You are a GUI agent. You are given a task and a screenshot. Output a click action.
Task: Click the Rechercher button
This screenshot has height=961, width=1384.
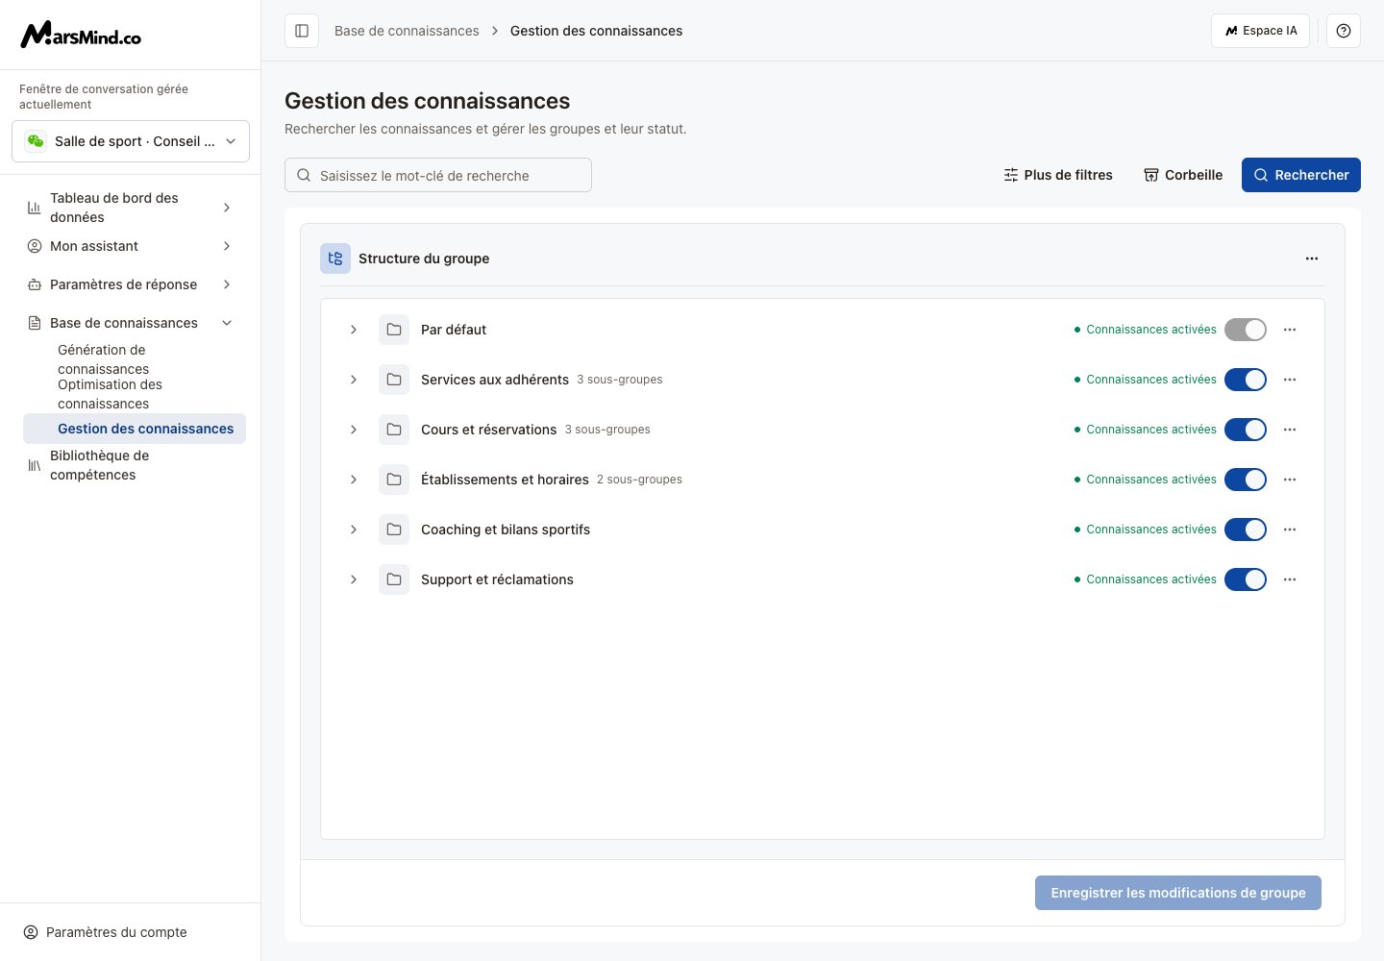[x=1301, y=175]
